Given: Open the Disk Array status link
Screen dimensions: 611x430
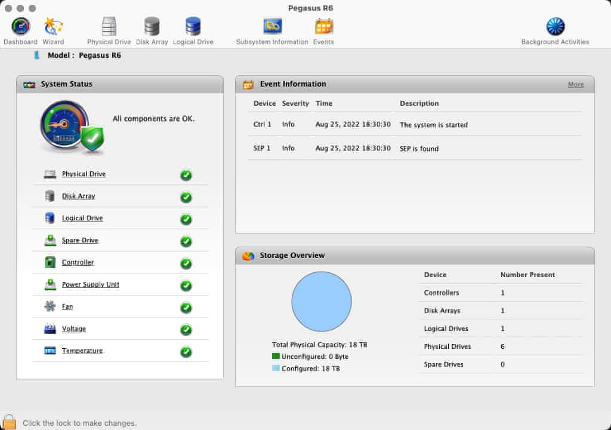Looking at the screenshot, I should click(78, 196).
